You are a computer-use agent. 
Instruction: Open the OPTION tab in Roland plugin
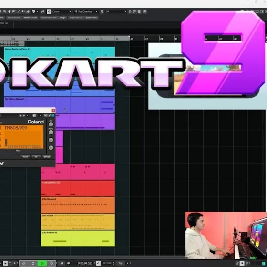click(x=47, y=157)
